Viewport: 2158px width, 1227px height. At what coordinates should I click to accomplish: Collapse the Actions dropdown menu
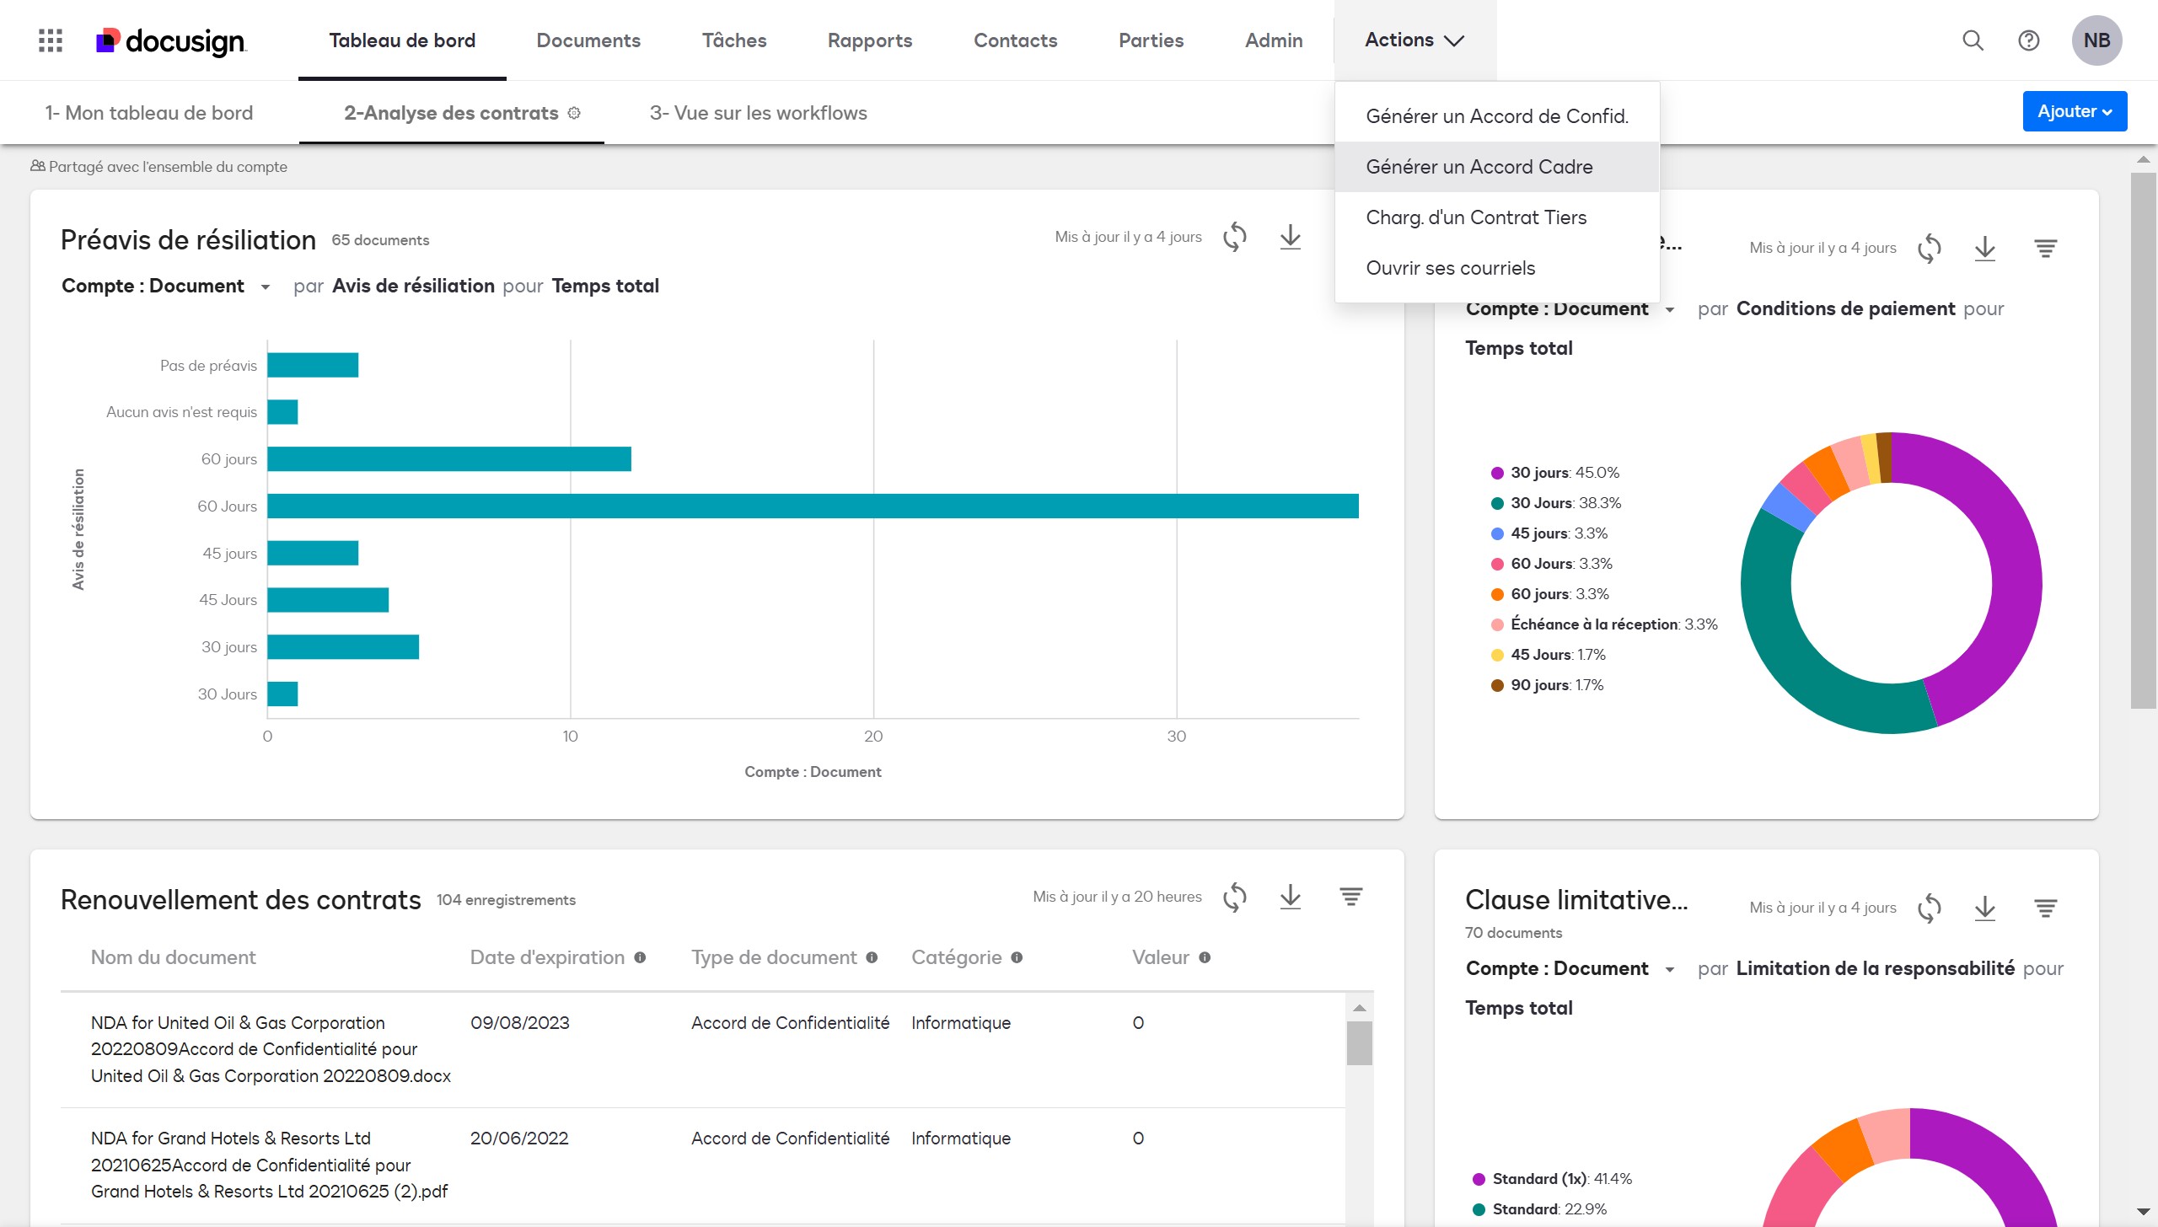(x=1415, y=40)
